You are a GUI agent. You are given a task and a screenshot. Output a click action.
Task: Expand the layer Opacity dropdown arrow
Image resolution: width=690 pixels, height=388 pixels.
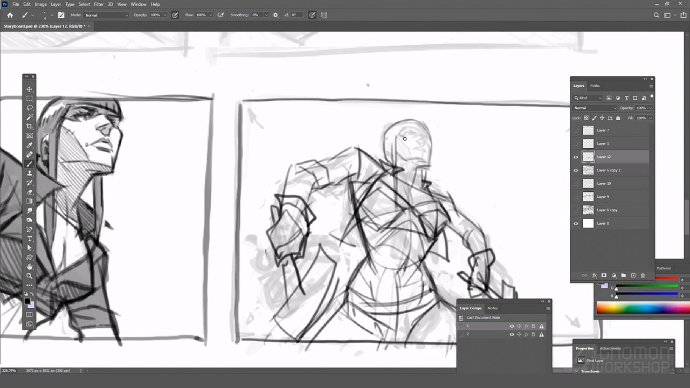[651, 108]
